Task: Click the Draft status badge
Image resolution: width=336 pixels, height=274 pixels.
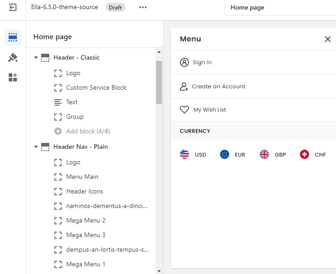Action: [115, 7]
